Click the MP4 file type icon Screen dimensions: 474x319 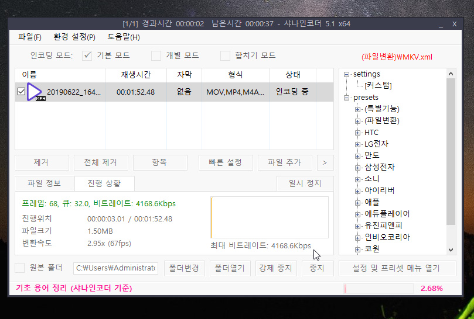coord(36,92)
